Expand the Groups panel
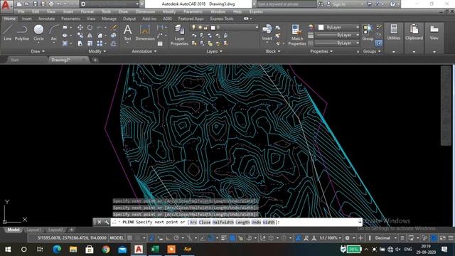455x256 pixels. click(x=372, y=51)
